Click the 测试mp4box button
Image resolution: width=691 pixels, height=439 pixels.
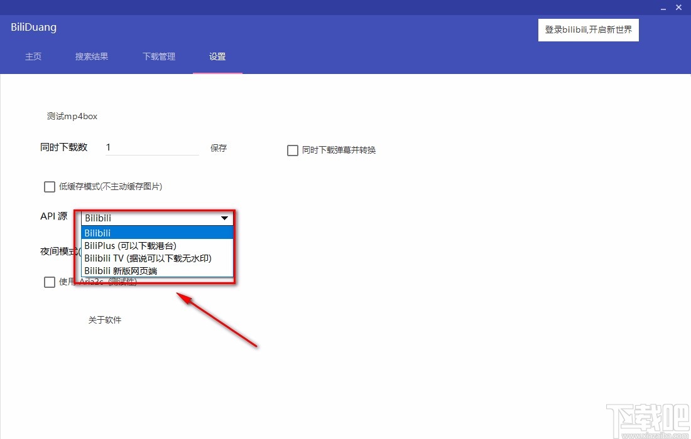tap(72, 116)
